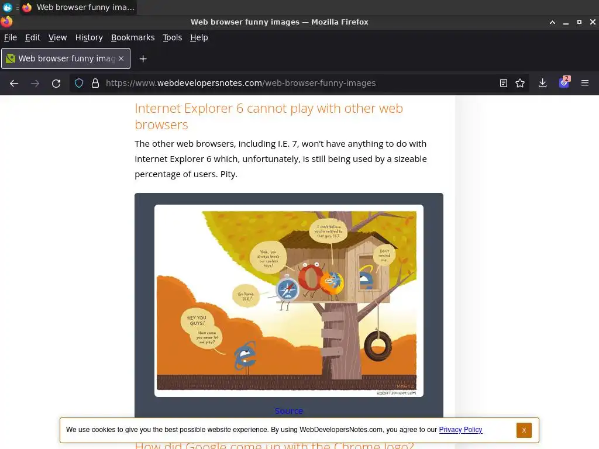
Task: Open a new tab with plus button
Action: [x=143, y=59]
